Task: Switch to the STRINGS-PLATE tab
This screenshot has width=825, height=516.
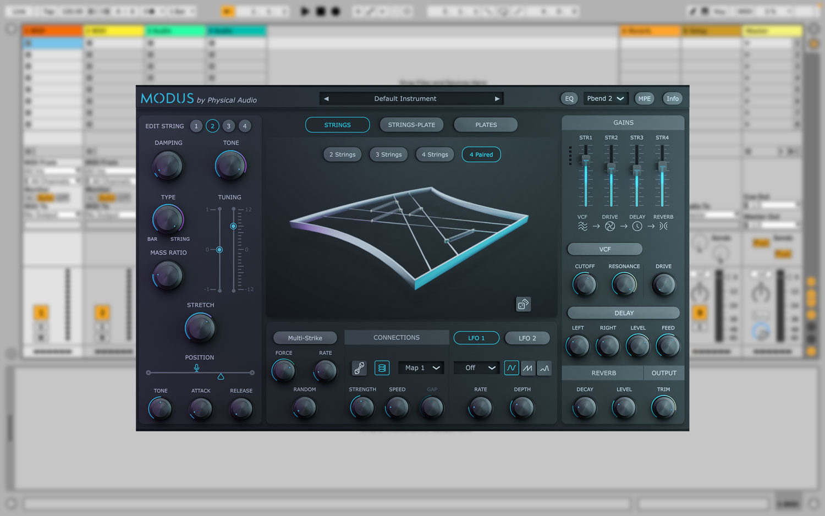Action: [411, 125]
